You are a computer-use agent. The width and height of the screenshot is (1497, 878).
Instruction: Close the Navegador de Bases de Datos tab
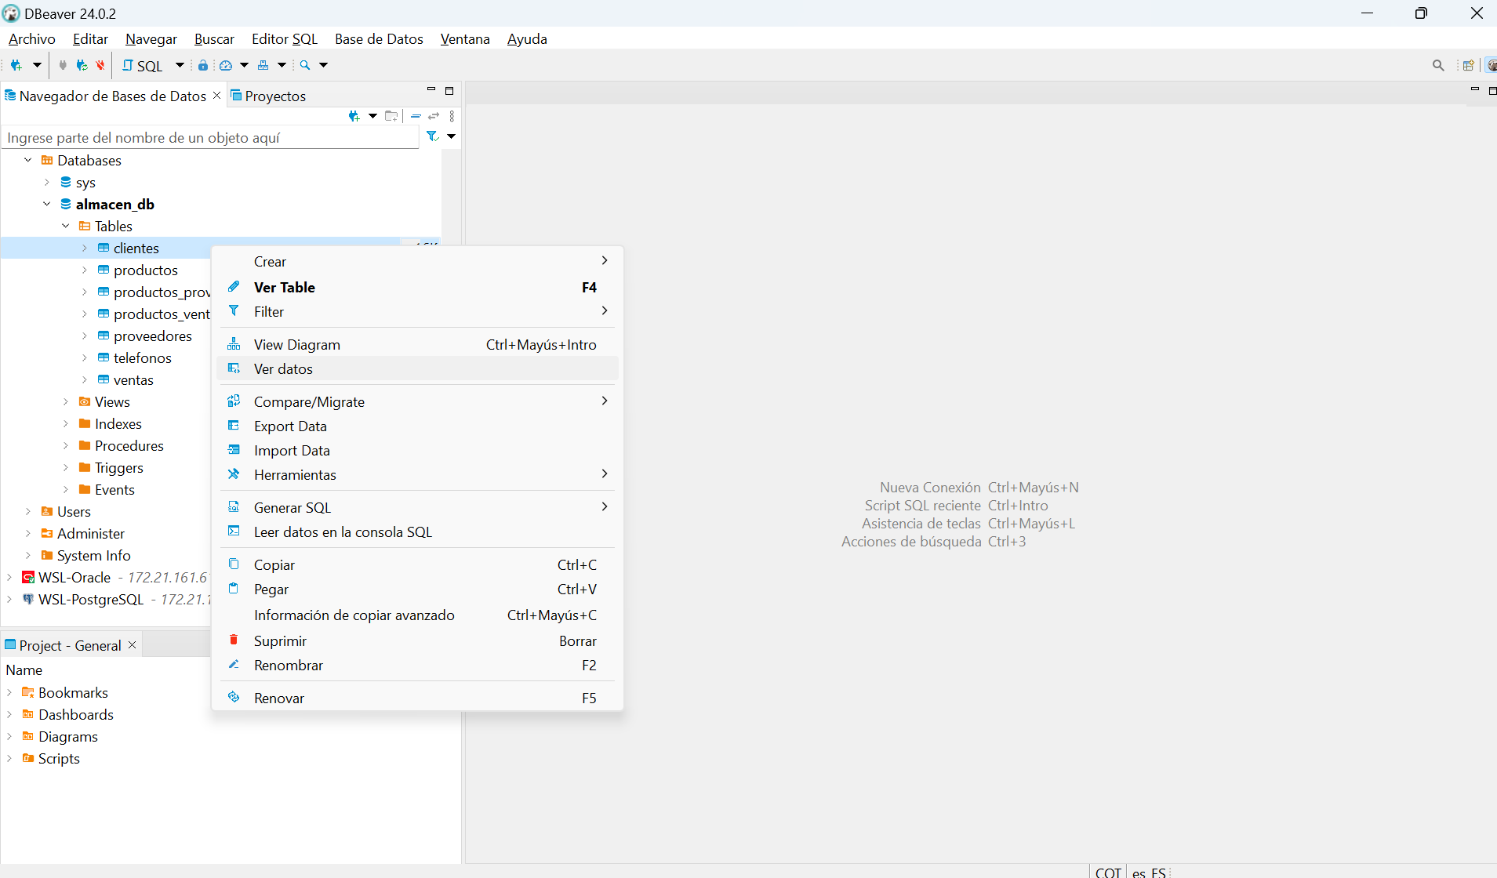pyautogui.click(x=217, y=95)
